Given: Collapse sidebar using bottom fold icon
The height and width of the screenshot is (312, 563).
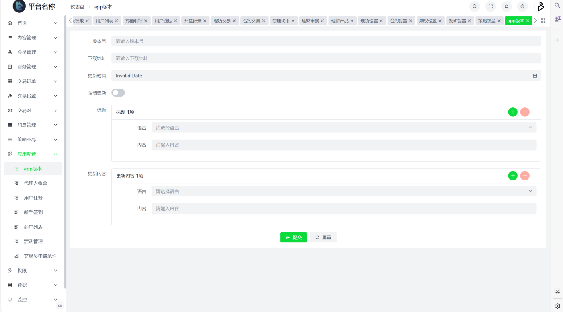Looking at the screenshot, I should click(60, 305).
